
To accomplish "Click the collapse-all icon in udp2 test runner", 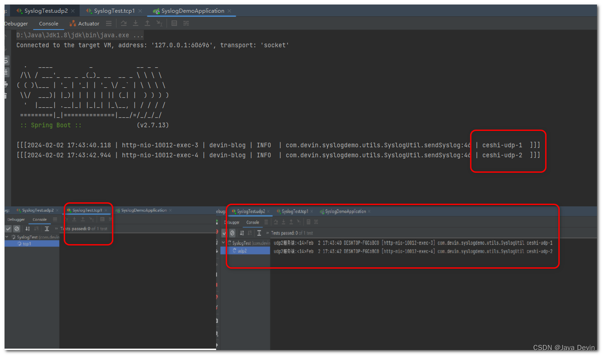I will click(258, 233).
